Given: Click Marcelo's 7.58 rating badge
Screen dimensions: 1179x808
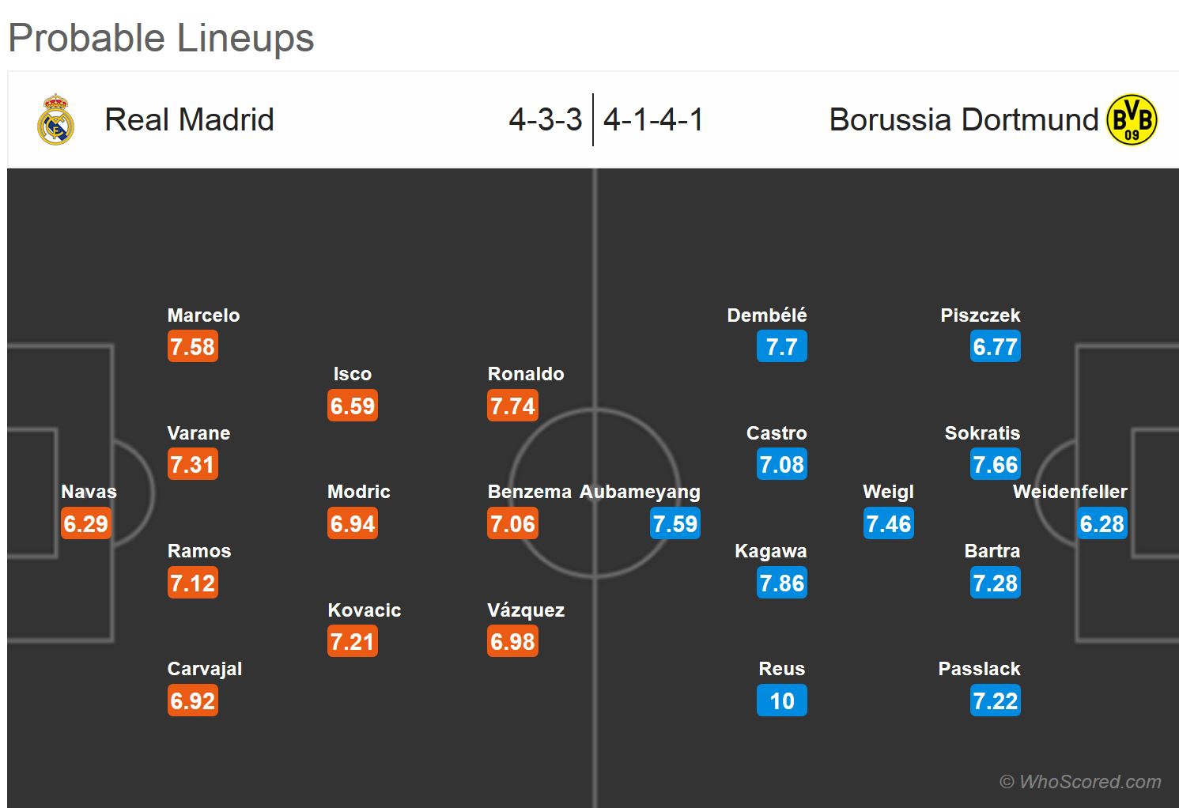Looking at the screenshot, I should (x=192, y=346).
